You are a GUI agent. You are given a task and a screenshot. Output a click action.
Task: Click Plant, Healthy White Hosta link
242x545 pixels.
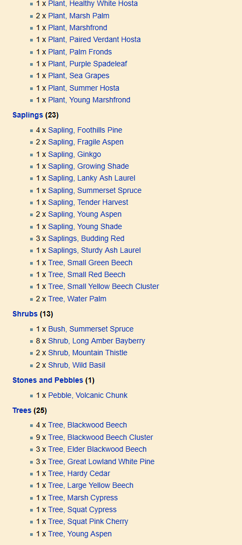[x=93, y=4]
